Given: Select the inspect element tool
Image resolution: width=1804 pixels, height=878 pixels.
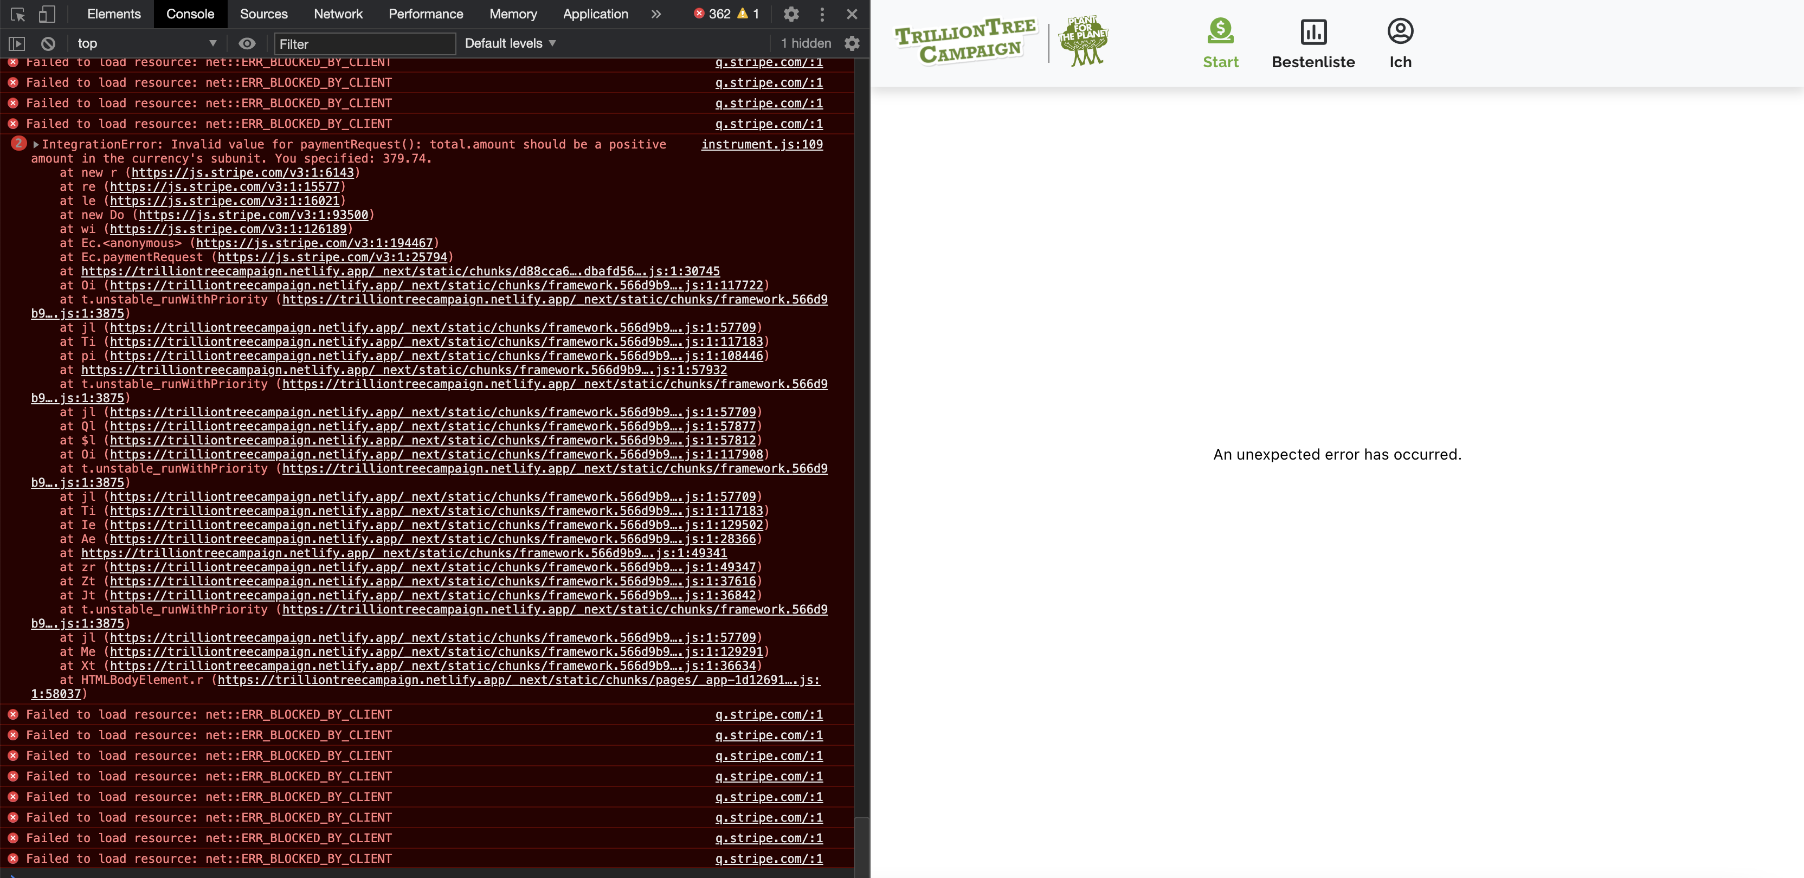Looking at the screenshot, I should coord(17,14).
